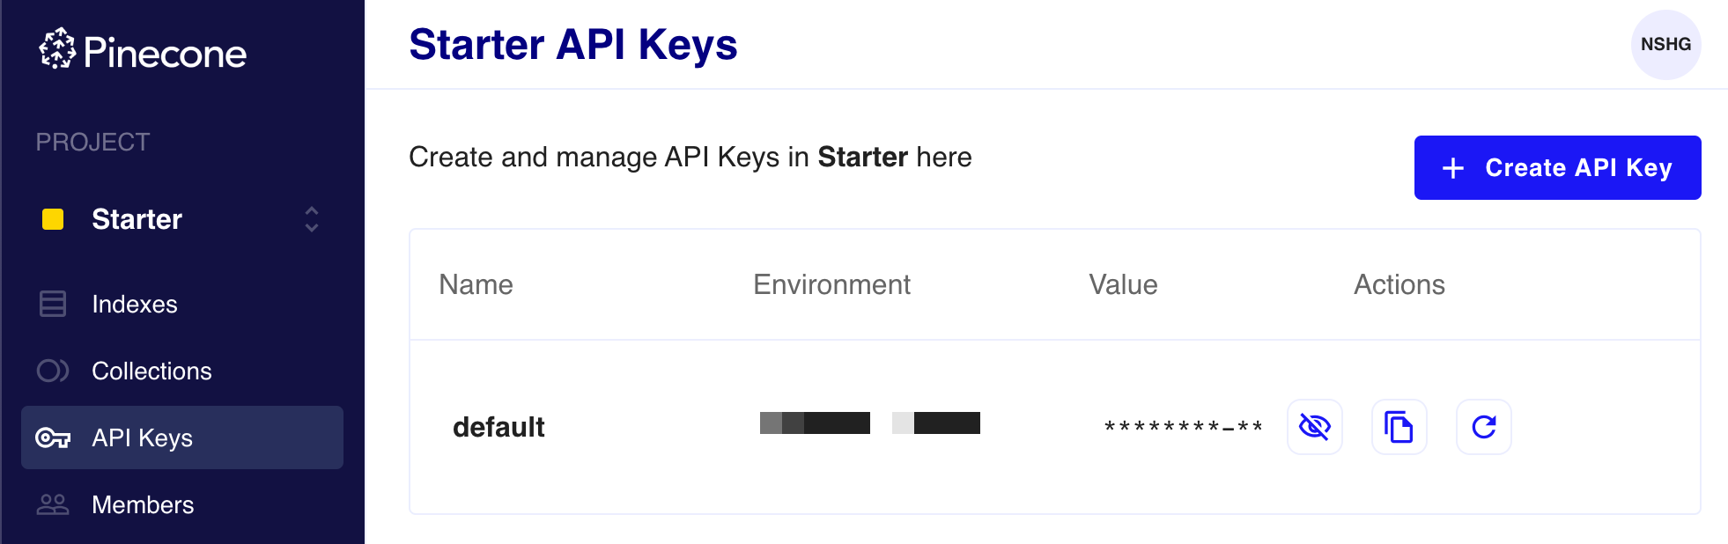Screen dimensions: 1728x544
Task: Open the NSHG account avatar menu
Action: [1665, 45]
